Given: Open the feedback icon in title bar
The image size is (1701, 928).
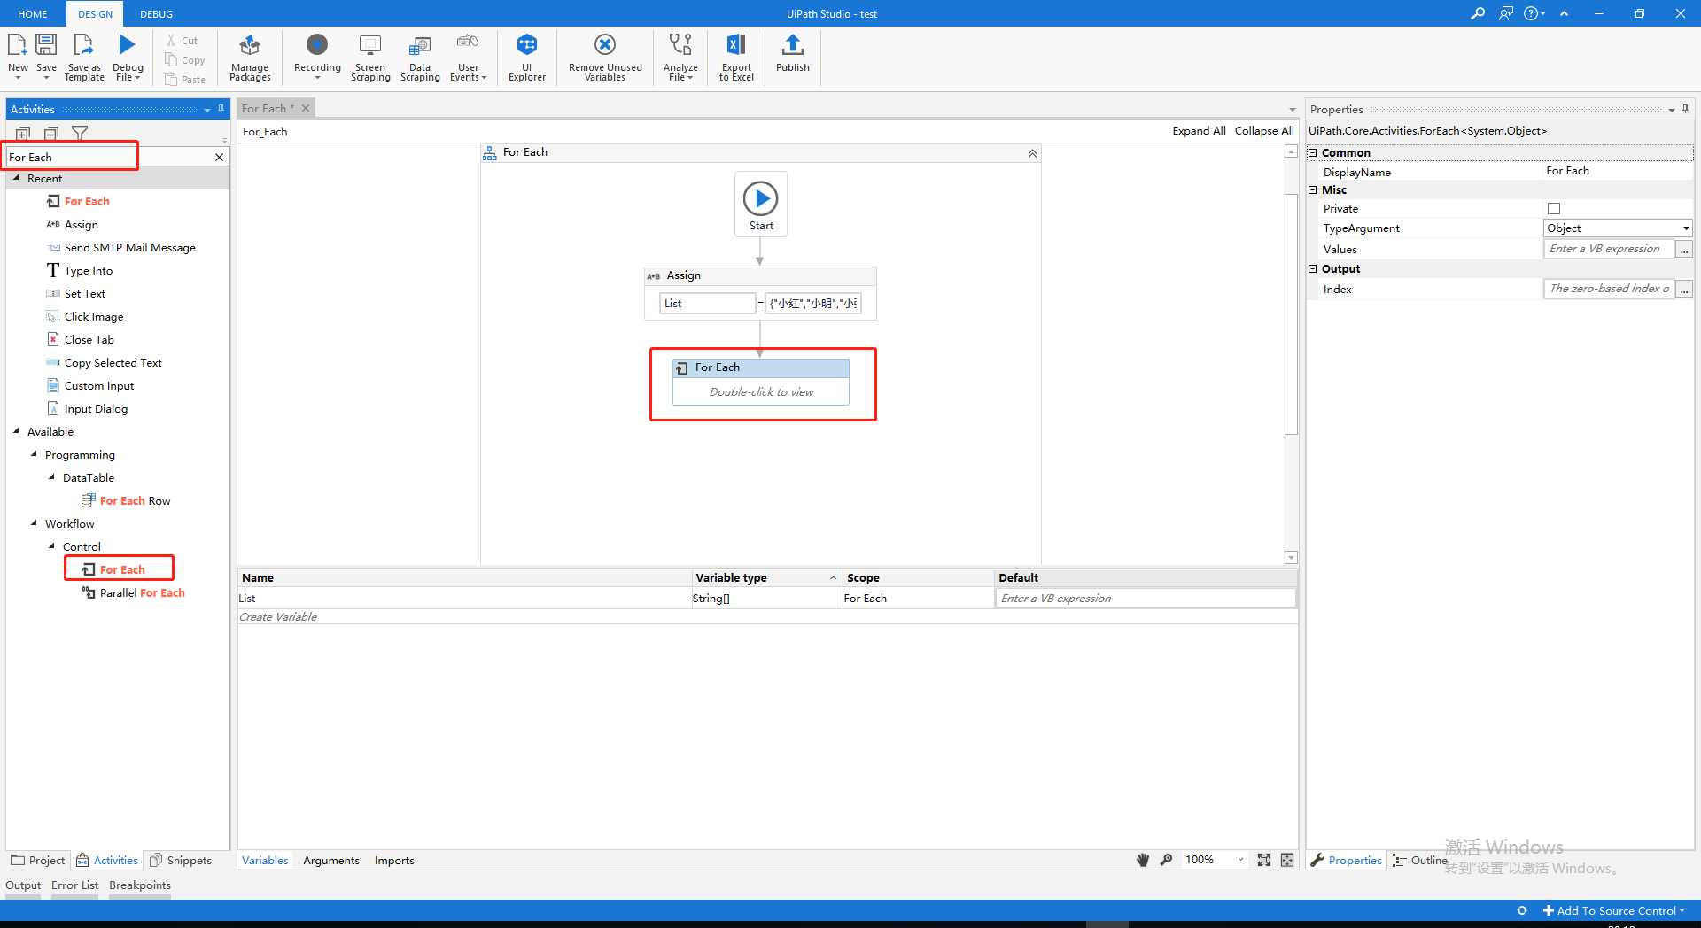Looking at the screenshot, I should click(1506, 13).
